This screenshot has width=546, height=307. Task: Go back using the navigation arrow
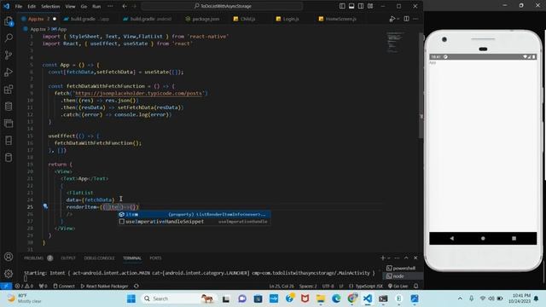[125, 6]
